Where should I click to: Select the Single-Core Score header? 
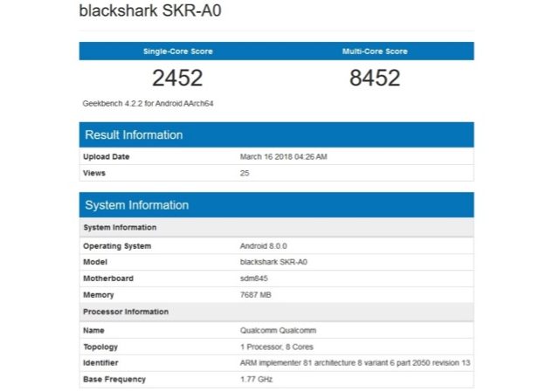[x=177, y=52]
